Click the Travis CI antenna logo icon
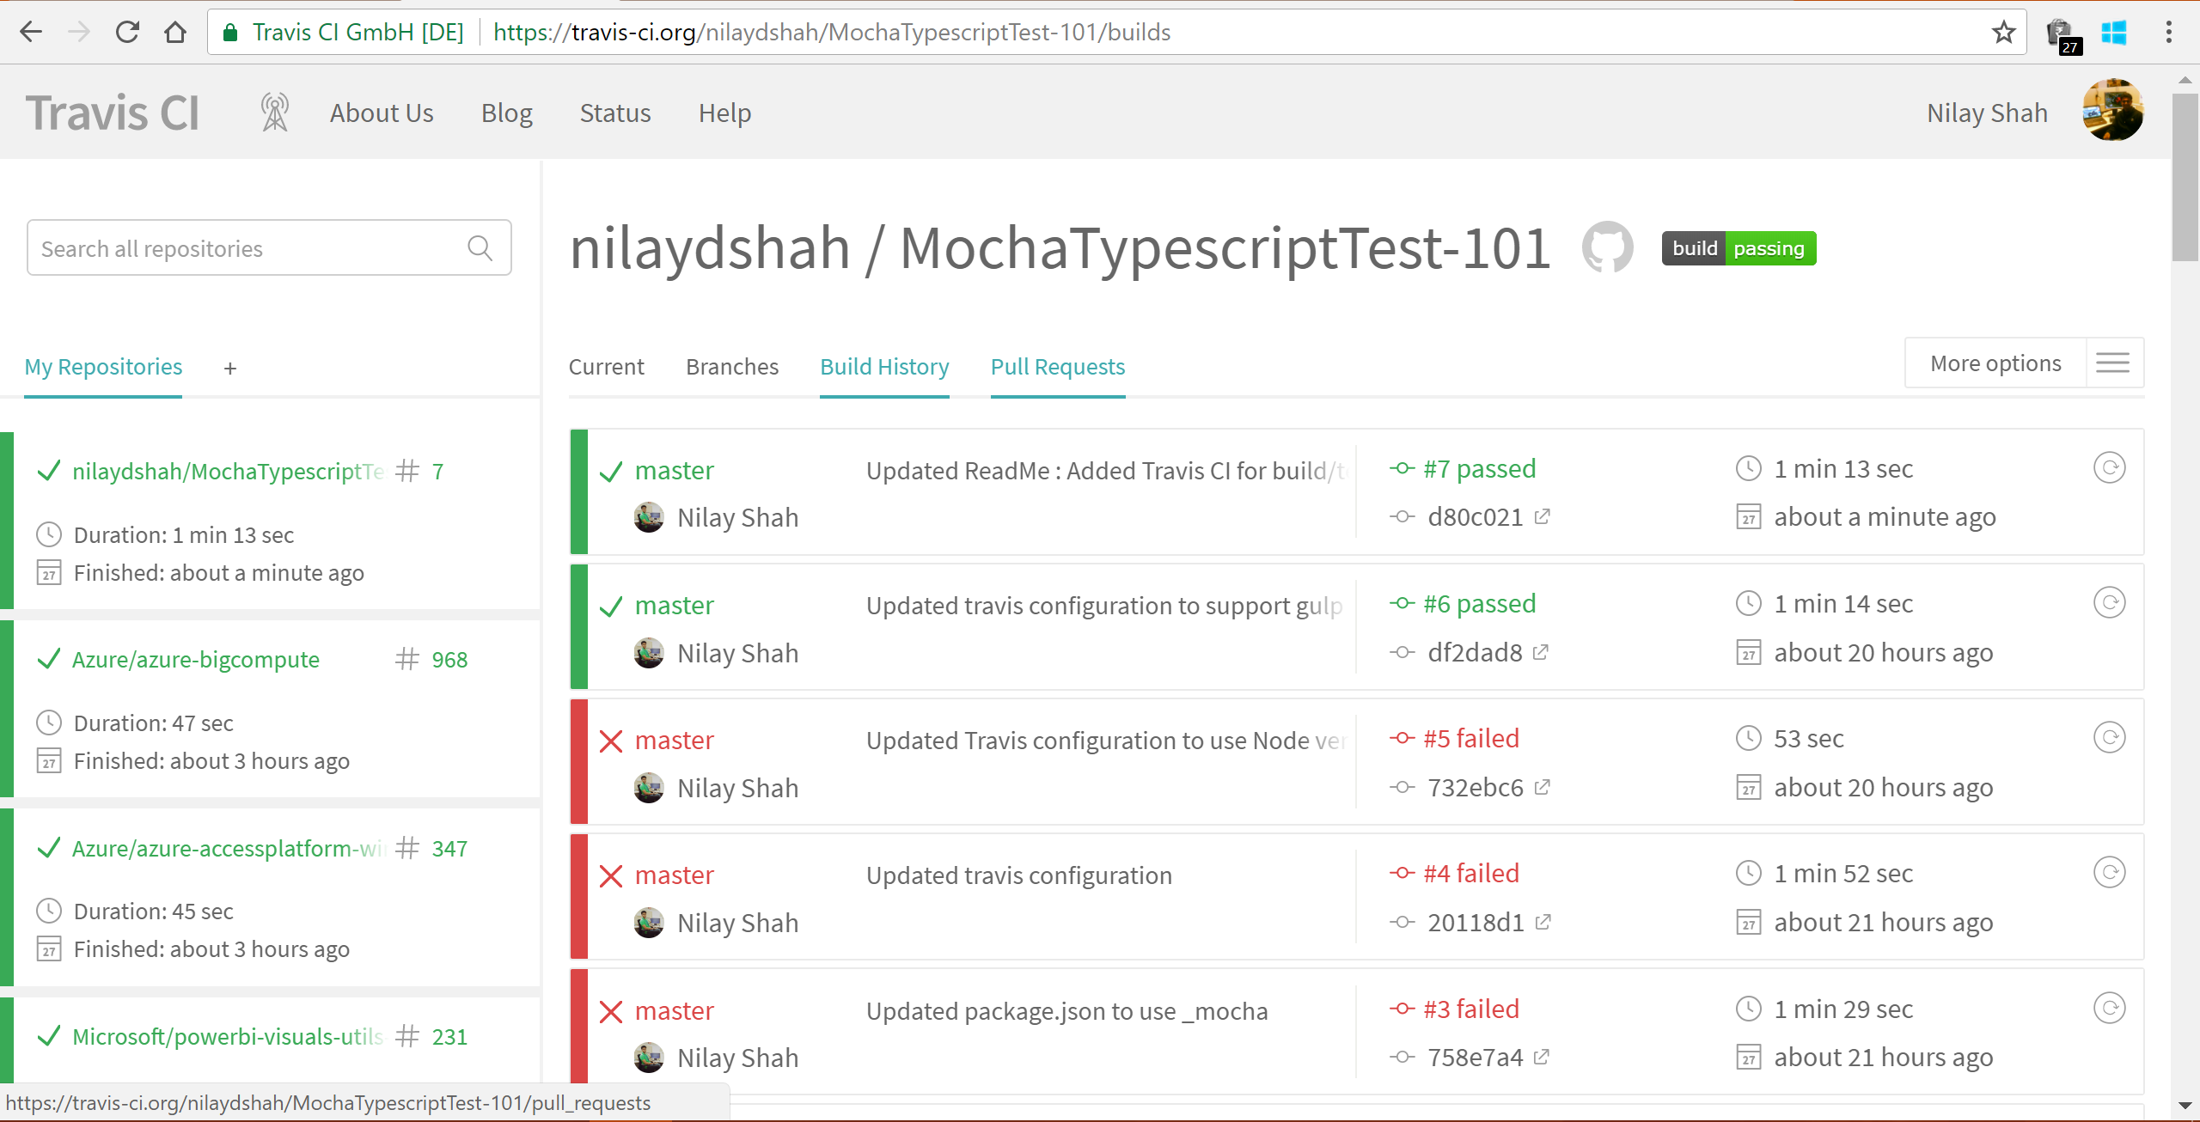The image size is (2200, 1122). point(275,113)
